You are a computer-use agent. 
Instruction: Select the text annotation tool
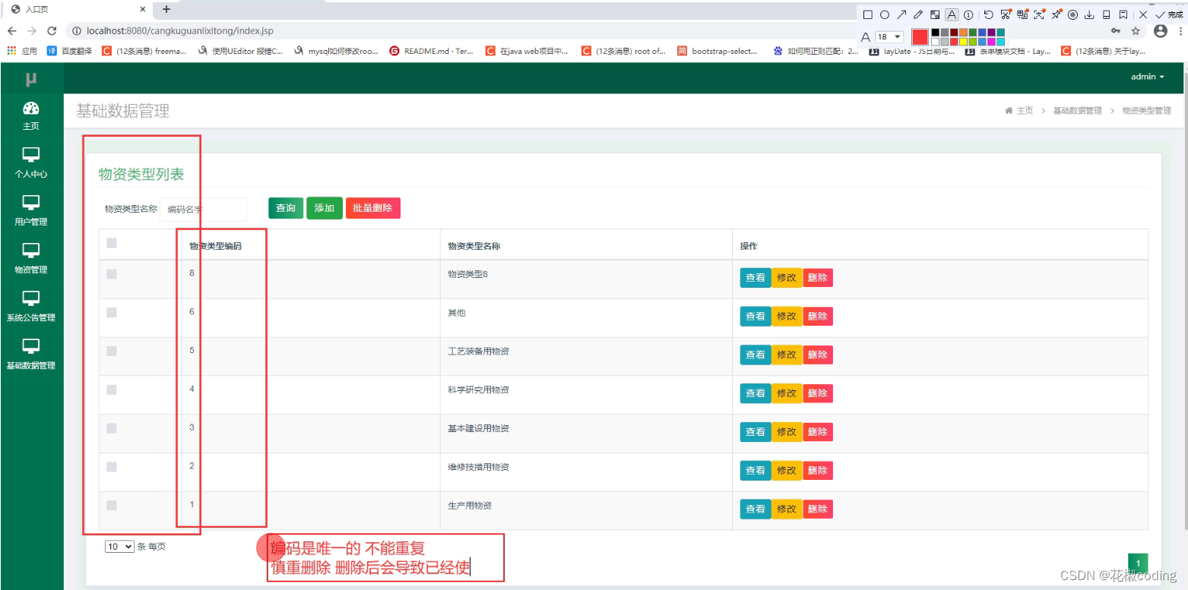click(952, 14)
